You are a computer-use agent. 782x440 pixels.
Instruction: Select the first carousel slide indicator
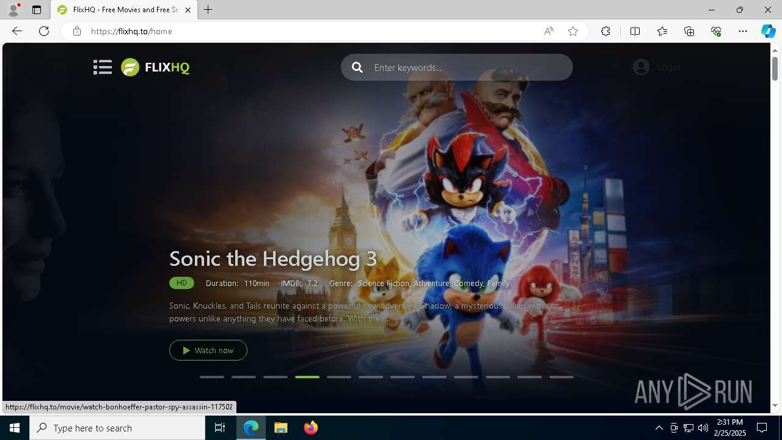[212, 377]
